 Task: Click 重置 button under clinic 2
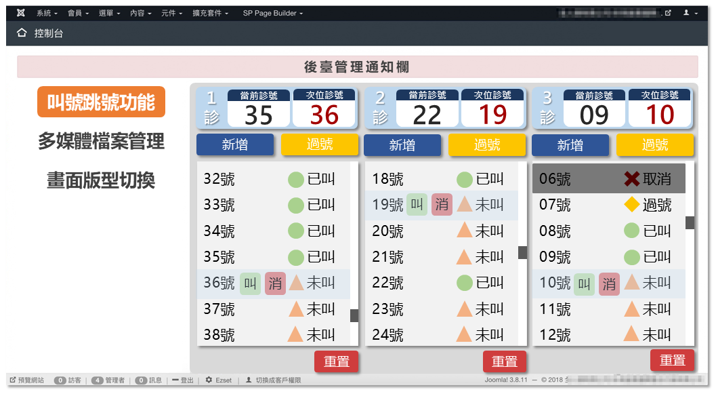(505, 361)
